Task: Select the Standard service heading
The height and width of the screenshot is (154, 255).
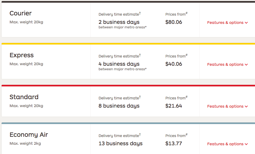Action: [24, 97]
